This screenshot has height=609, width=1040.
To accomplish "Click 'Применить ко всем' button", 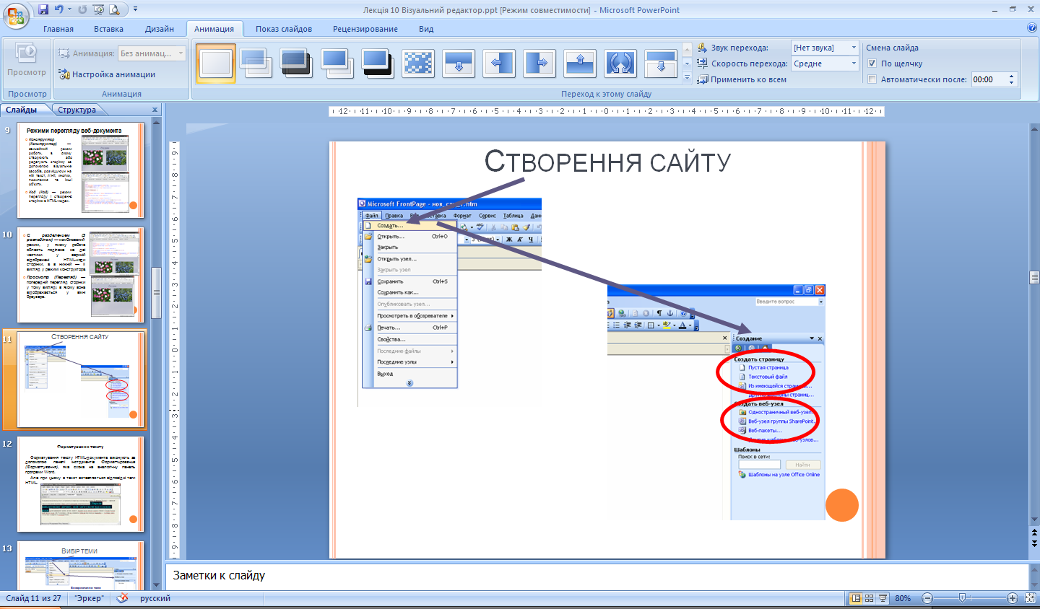I will (x=742, y=79).
